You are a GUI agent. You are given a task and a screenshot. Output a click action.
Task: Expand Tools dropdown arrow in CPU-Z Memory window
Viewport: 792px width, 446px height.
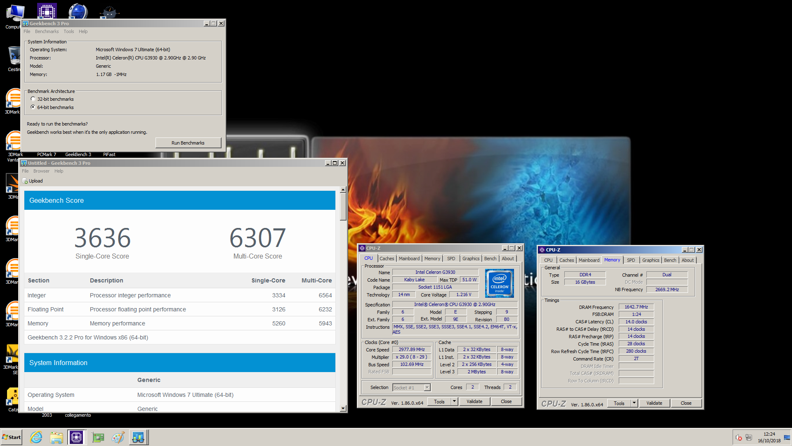[x=634, y=403]
